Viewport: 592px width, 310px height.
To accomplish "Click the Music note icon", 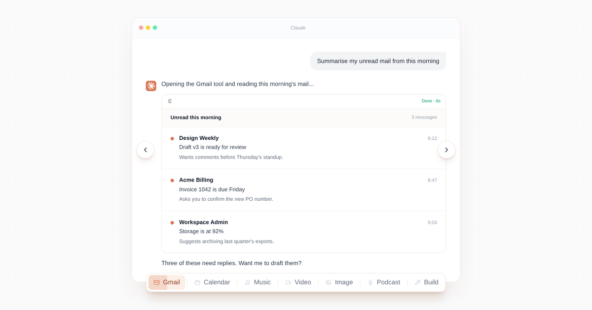I will 248,282.
